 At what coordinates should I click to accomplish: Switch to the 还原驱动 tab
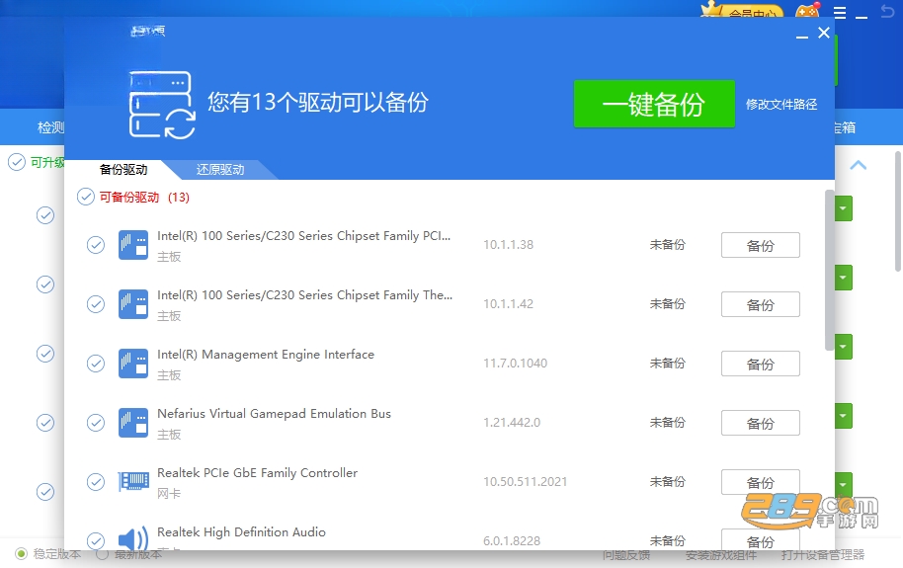coord(220,169)
